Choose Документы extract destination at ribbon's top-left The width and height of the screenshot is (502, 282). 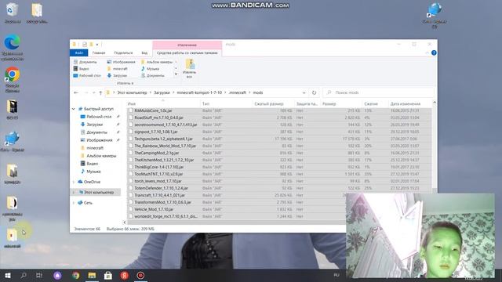(85, 62)
